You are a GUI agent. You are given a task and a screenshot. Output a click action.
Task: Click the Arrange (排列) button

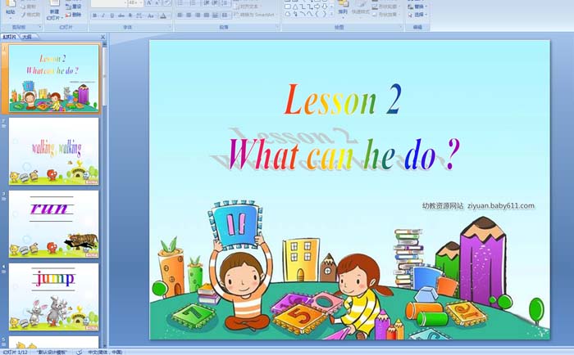point(343,11)
